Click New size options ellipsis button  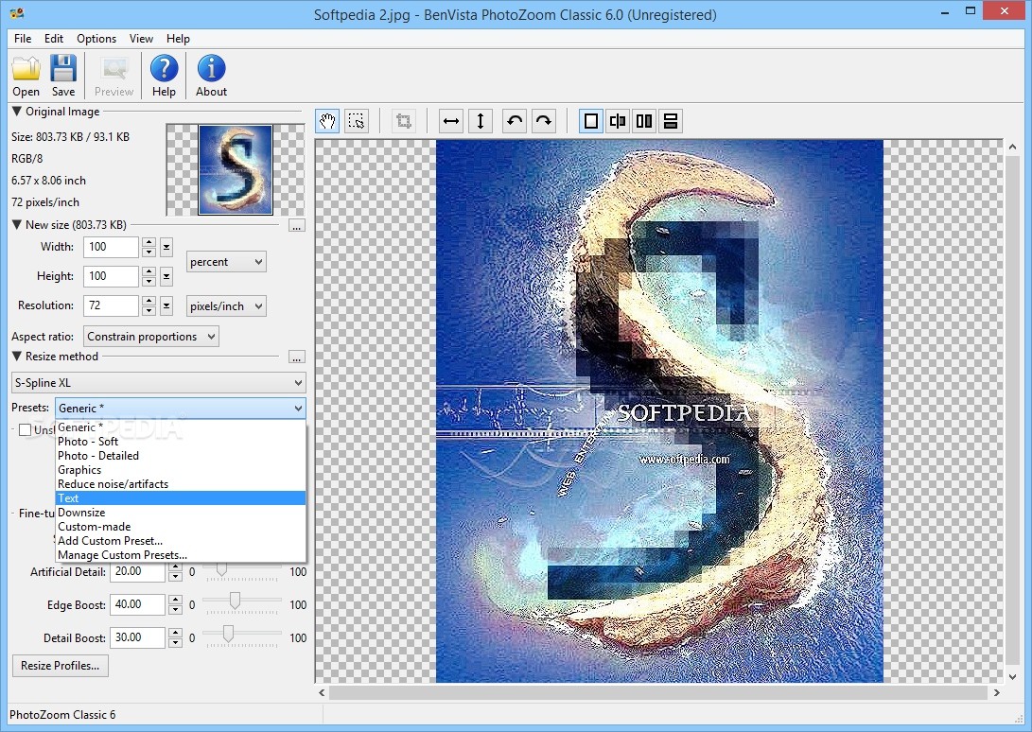(297, 226)
